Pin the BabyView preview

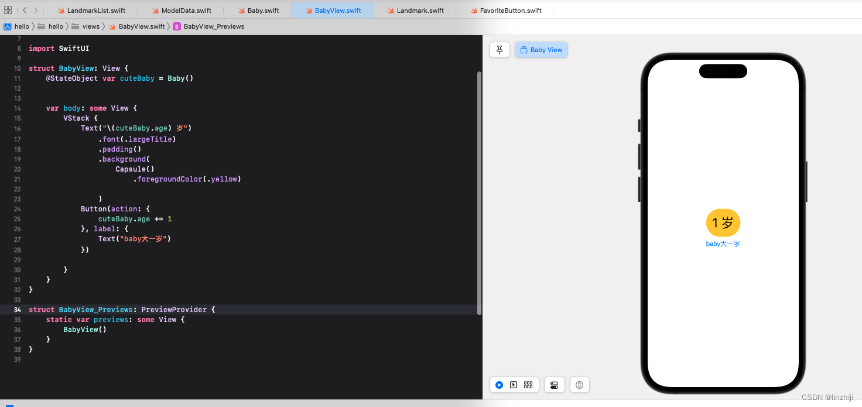pyautogui.click(x=500, y=50)
